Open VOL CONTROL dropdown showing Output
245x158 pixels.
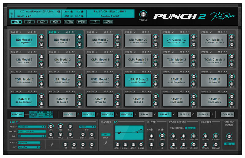[x=190, y=128]
